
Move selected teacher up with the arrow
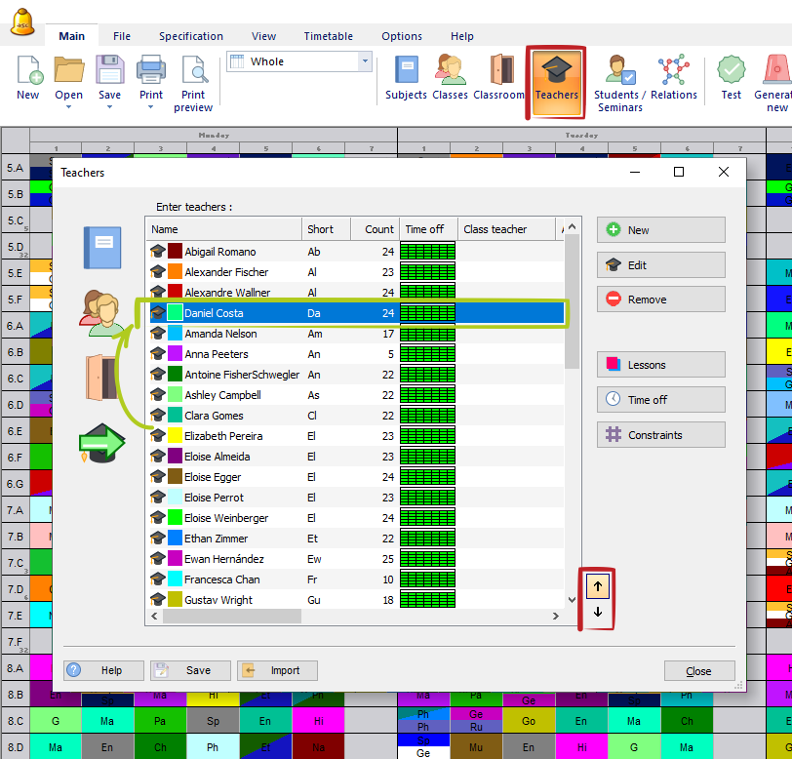pyautogui.click(x=597, y=585)
